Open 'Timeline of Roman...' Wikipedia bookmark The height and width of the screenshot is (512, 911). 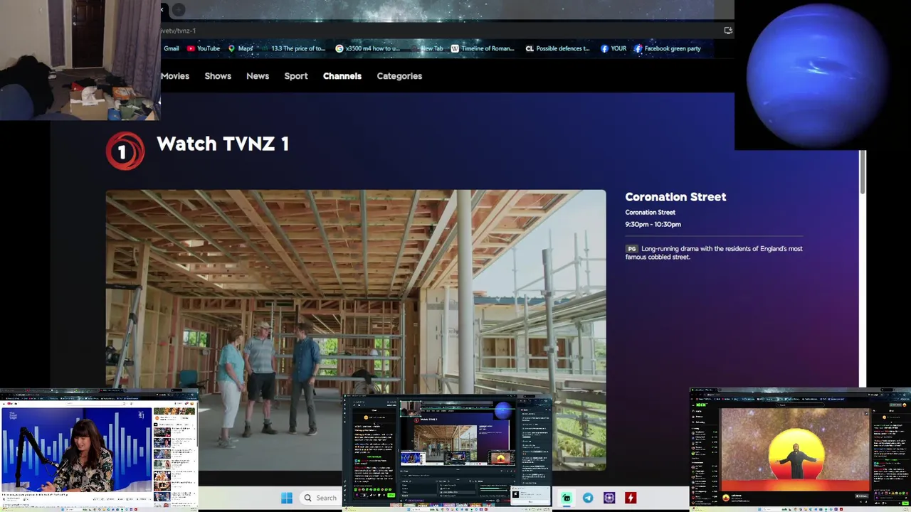483,48
